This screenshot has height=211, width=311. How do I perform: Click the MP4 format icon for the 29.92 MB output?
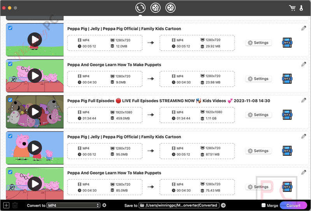click(x=287, y=43)
